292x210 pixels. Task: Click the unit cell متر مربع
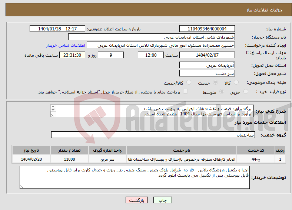click(107, 159)
